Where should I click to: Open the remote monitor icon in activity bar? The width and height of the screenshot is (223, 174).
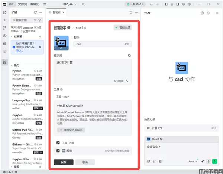coord(5,51)
